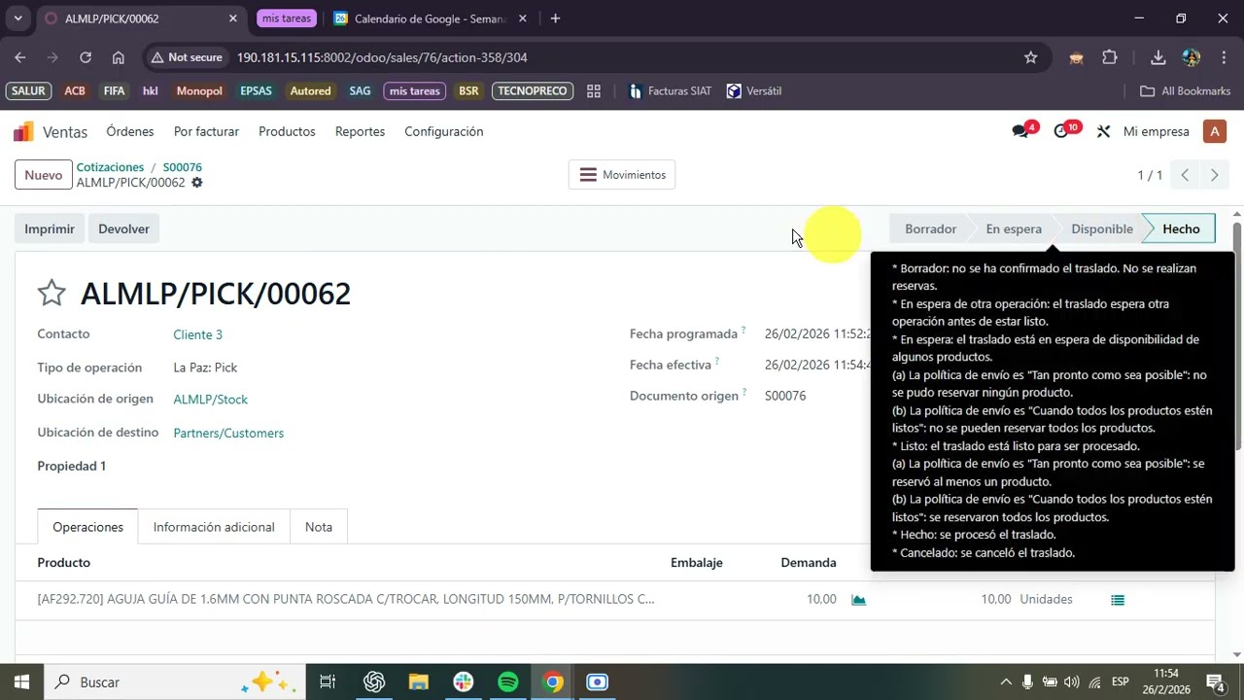Open the forecast chart icon for Demanda
This screenshot has height=700, width=1244.
click(858, 600)
